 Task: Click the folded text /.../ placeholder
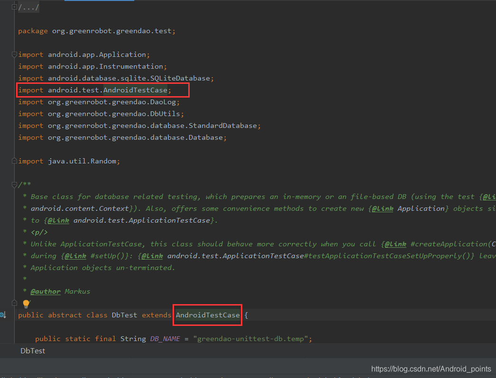[x=28, y=7]
